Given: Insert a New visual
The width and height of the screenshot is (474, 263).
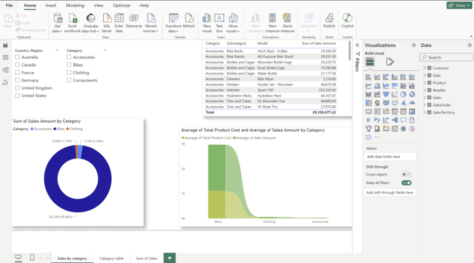Looking at the screenshot, I should 207,23.
